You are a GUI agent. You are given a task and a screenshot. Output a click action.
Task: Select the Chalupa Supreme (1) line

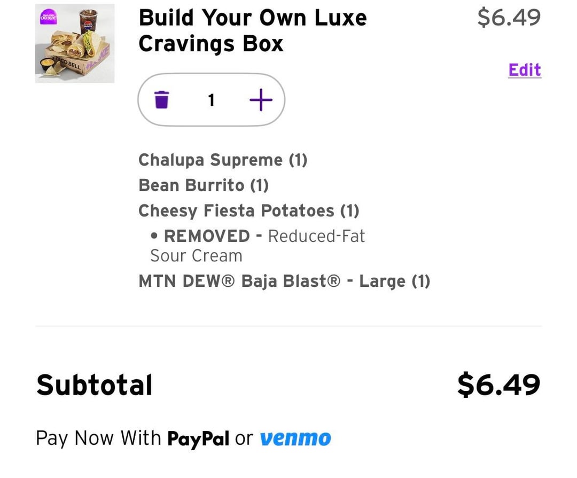point(223,160)
